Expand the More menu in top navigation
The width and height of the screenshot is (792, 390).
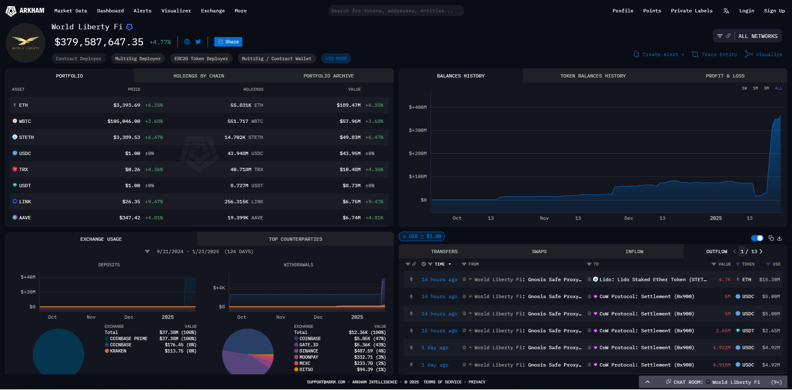click(241, 11)
